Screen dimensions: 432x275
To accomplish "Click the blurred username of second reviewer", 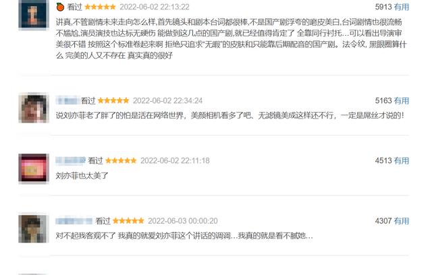I will coord(67,100).
